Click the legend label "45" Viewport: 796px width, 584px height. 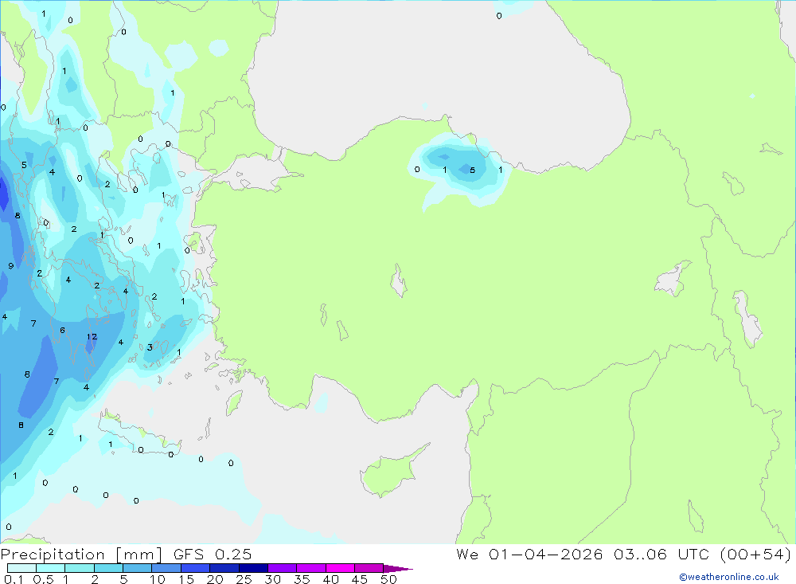360,579
